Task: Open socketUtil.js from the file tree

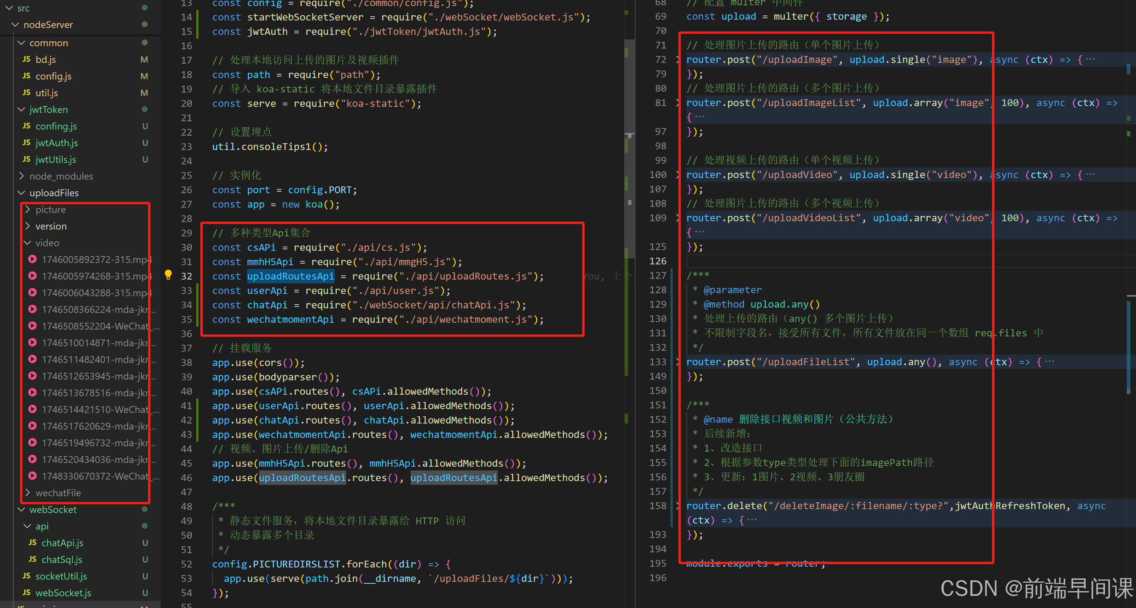Action: [x=61, y=576]
